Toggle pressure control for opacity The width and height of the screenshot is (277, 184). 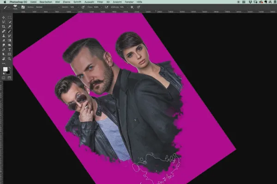pyautogui.click(x=83, y=7)
